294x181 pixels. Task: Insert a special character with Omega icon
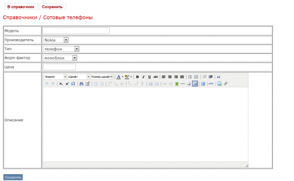click(x=73, y=84)
